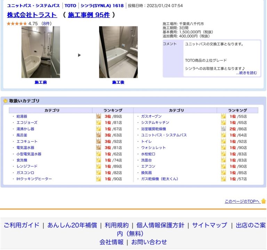
Task: Open the 電気温水器 category
Action: [x=25, y=148]
